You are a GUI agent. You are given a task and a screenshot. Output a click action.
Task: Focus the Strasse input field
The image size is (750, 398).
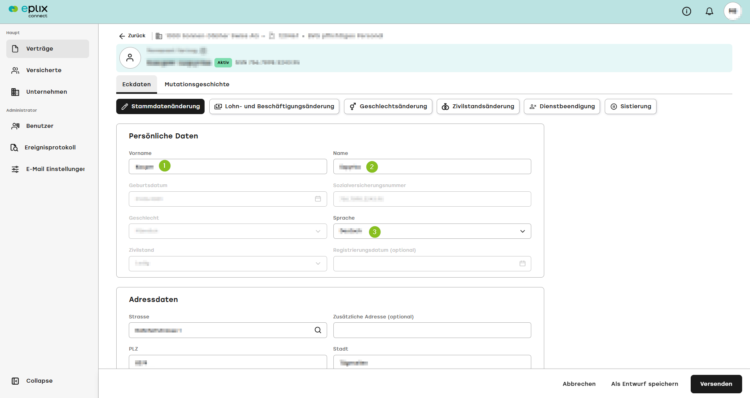(228, 330)
